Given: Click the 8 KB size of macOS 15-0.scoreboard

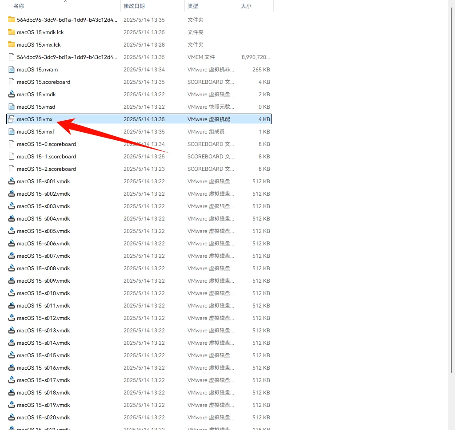Looking at the screenshot, I should [x=264, y=144].
